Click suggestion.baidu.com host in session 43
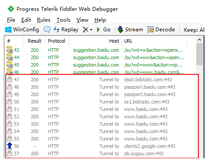Image resolution: width=208 pixels, height=160 pixels. pos(96,50)
